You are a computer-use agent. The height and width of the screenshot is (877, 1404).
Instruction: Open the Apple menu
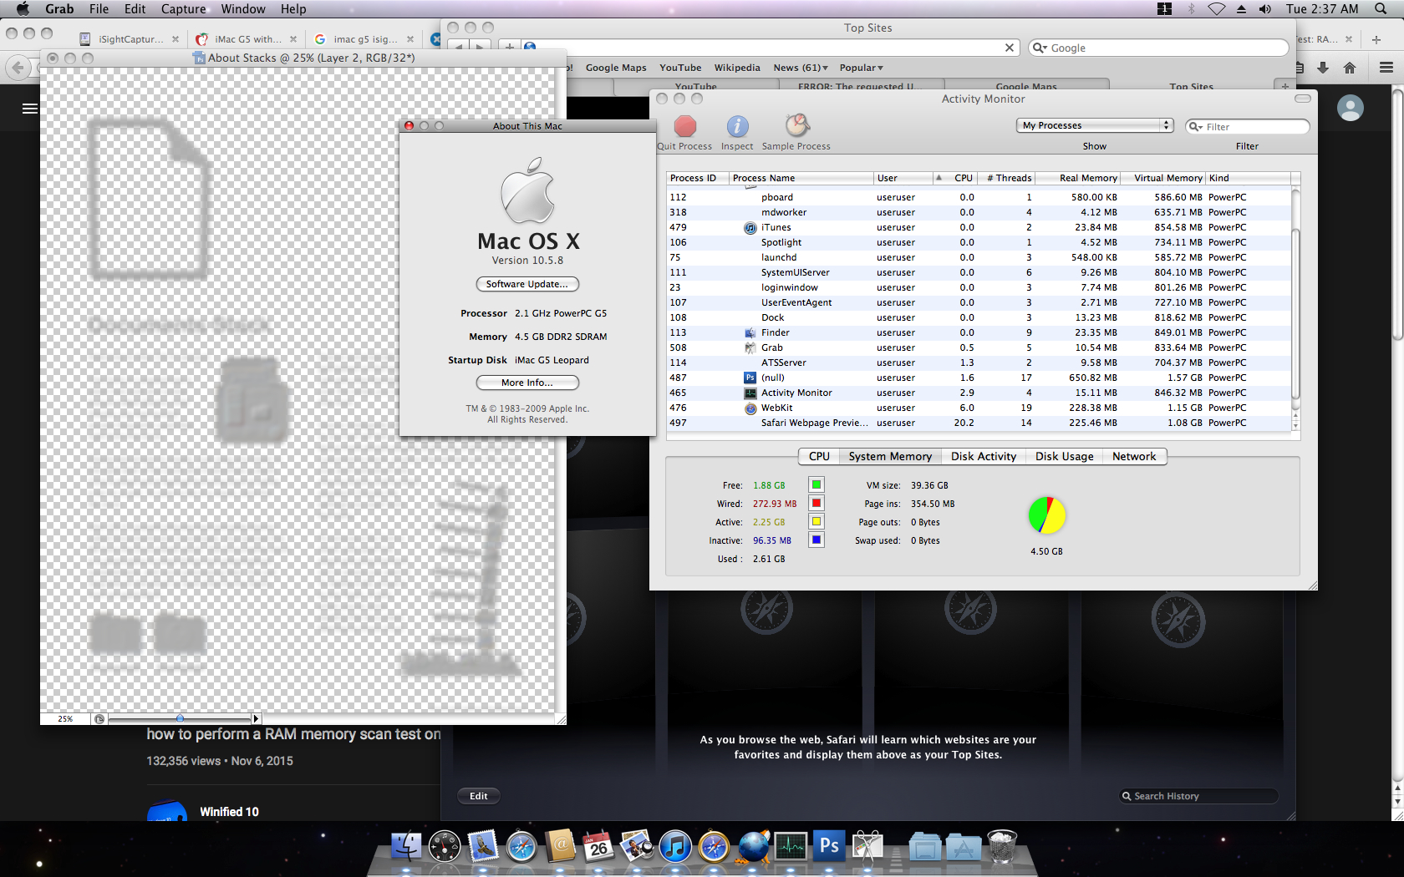point(23,9)
